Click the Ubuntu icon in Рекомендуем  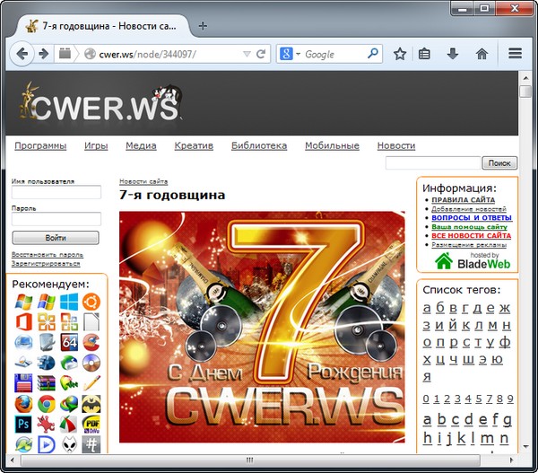(x=91, y=302)
